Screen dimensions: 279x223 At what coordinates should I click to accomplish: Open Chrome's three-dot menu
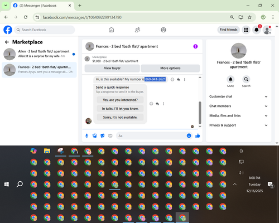tap(273, 17)
